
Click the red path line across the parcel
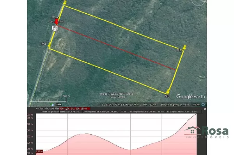[117, 48]
